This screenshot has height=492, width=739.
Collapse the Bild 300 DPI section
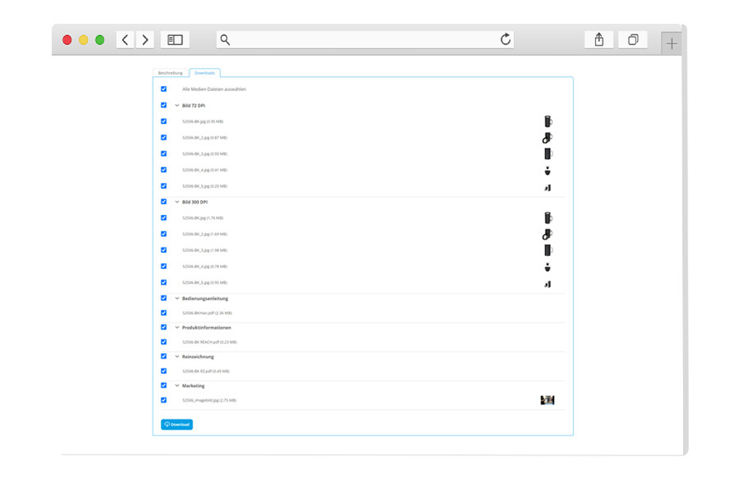tap(177, 202)
